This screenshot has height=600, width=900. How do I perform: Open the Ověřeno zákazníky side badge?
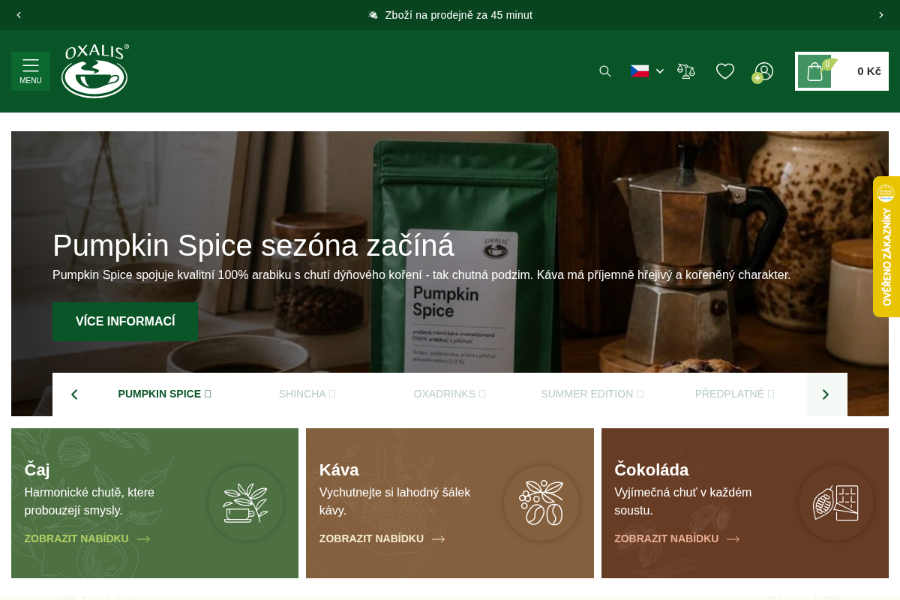click(x=886, y=247)
